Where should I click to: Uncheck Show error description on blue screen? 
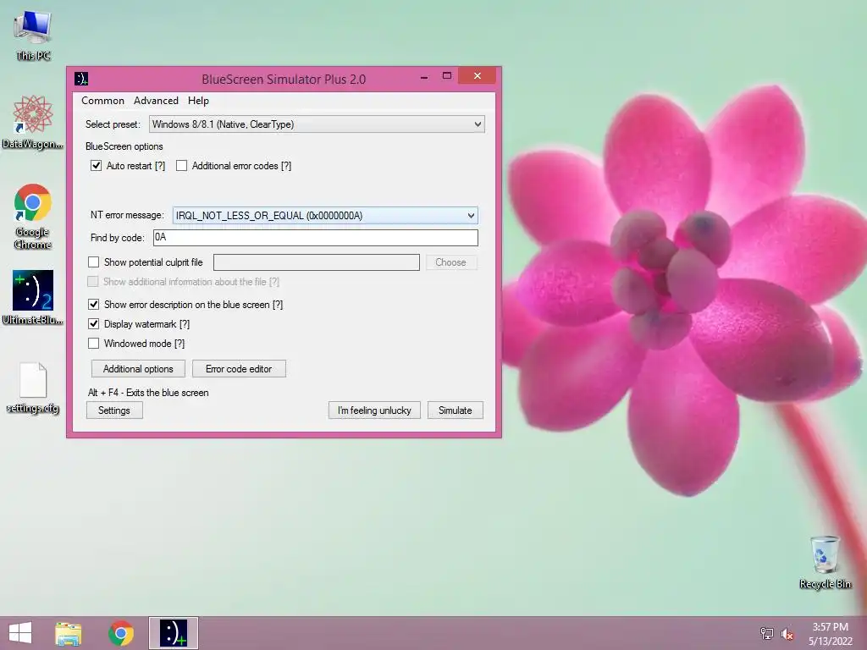pyautogui.click(x=93, y=304)
